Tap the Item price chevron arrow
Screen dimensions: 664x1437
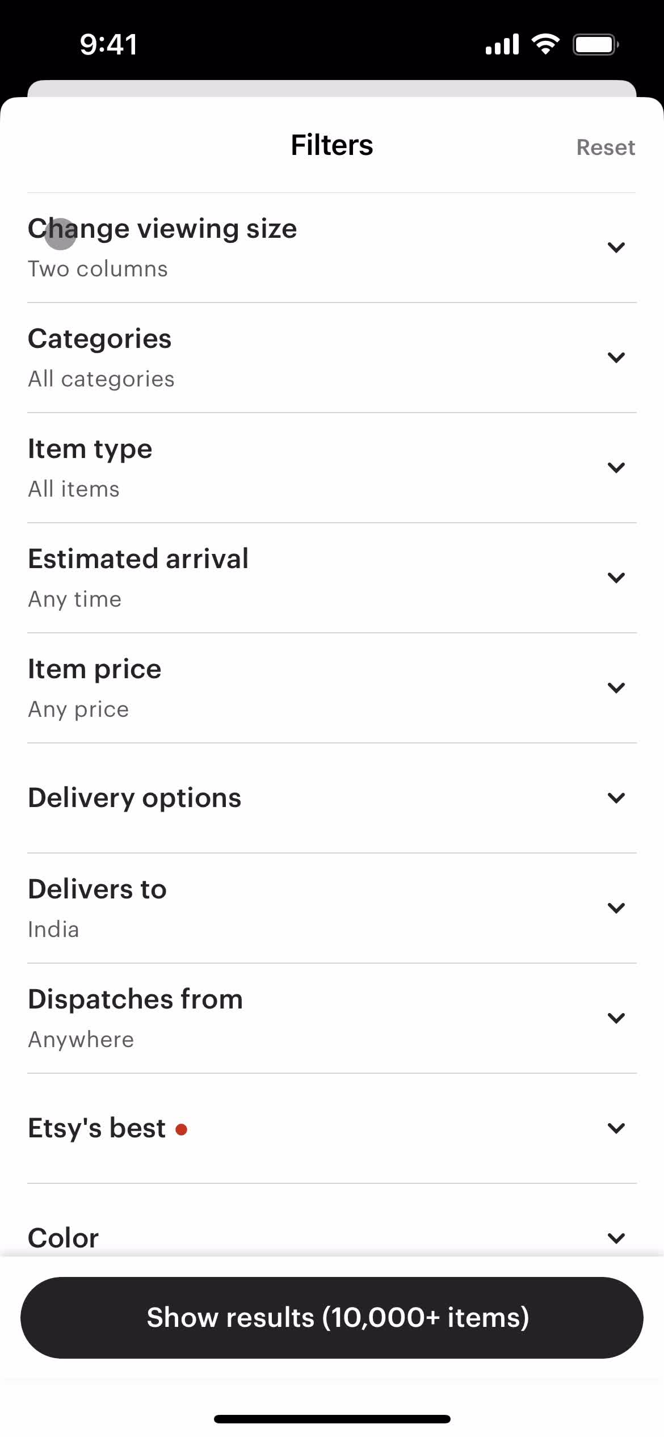click(616, 688)
